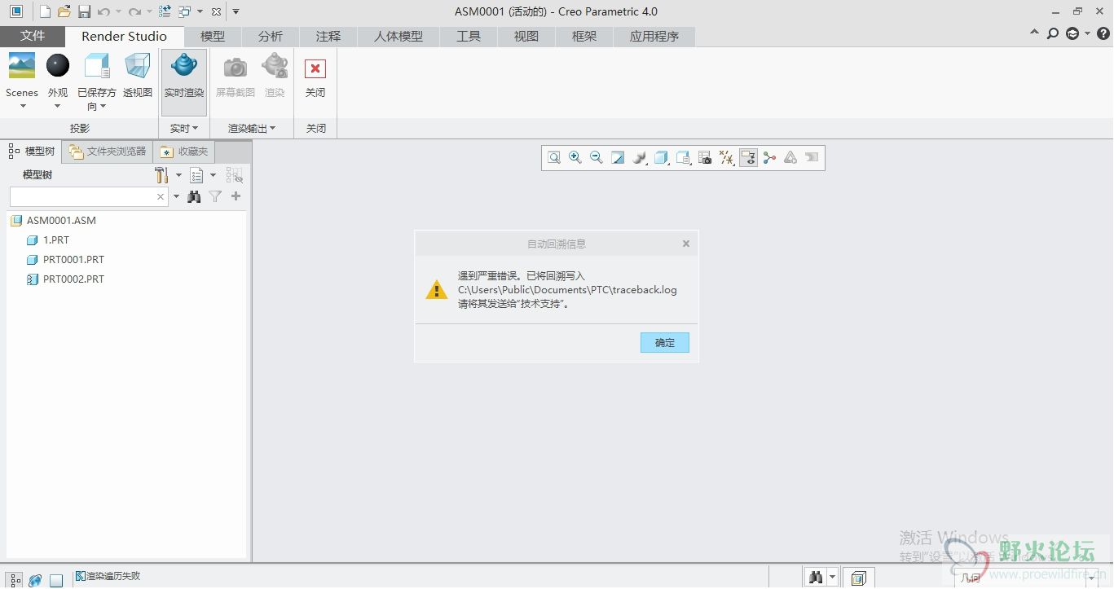Clear the model tree search with X
The width and height of the screenshot is (1114, 589).
pos(161,196)
